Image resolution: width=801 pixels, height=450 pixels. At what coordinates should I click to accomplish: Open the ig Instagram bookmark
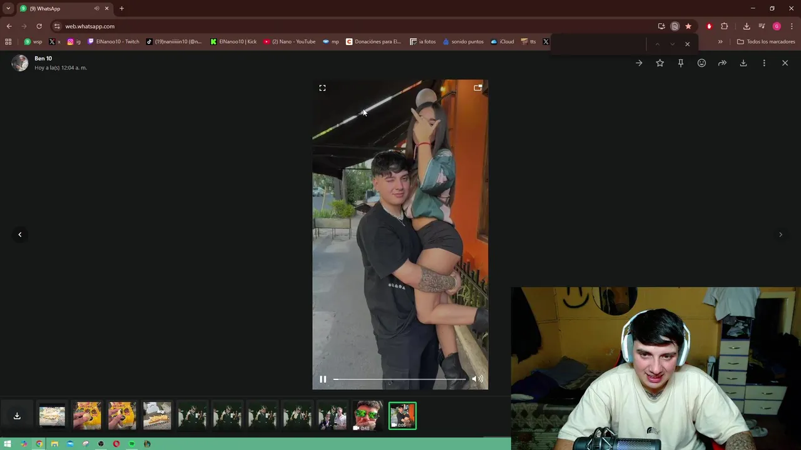click(74, 42)
